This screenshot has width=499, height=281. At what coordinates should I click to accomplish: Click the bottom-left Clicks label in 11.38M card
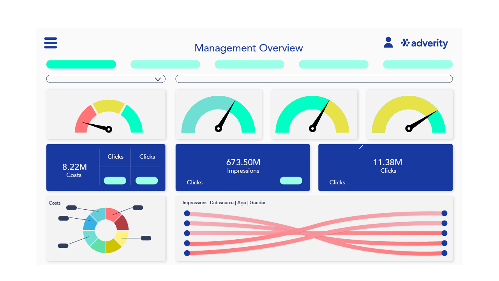[x=337, y=182]
